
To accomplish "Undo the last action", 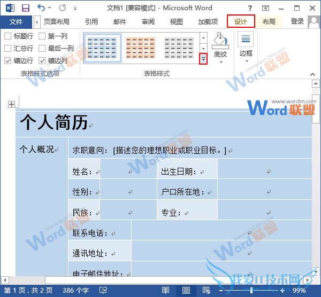I will (41, 8).
